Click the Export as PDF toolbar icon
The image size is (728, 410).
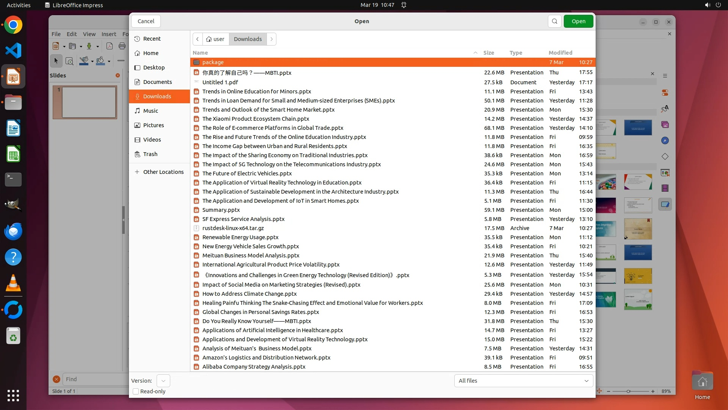tap(110, 46)
